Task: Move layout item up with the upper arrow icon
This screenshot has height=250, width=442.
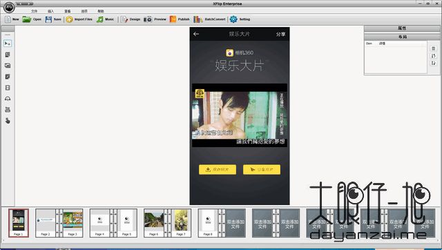Action: click(433, 56)
